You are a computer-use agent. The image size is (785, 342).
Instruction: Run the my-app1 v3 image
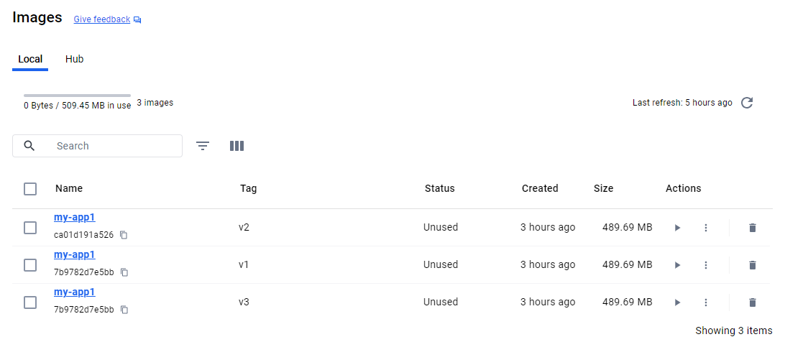coord(677,302)
